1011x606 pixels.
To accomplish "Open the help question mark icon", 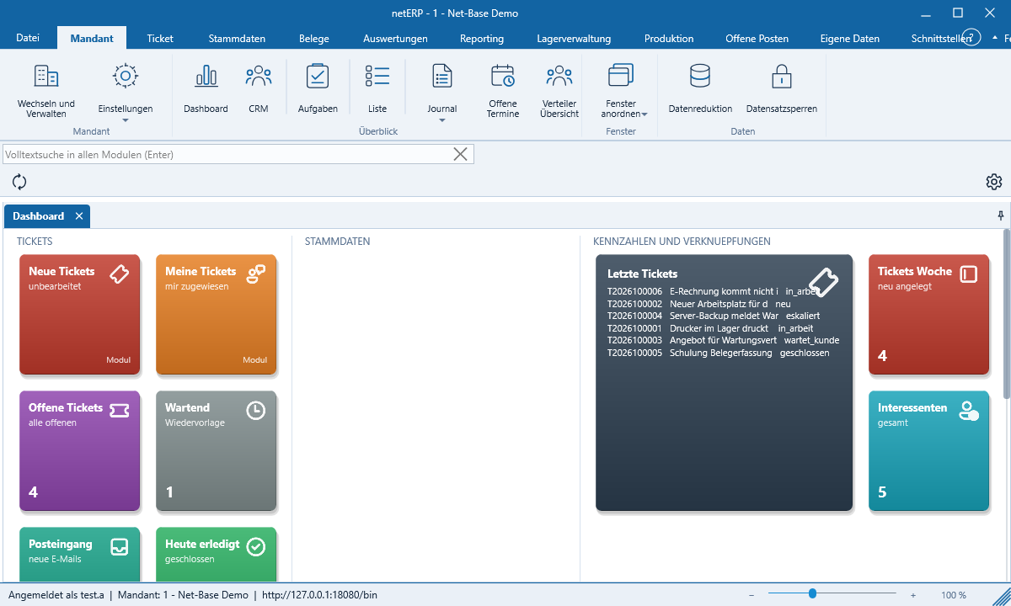I will click(971, 38).
